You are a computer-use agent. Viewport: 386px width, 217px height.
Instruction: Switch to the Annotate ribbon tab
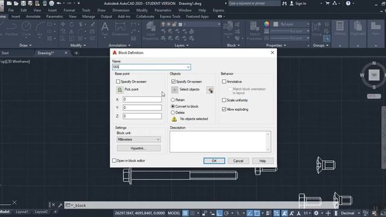pos(33,16)
